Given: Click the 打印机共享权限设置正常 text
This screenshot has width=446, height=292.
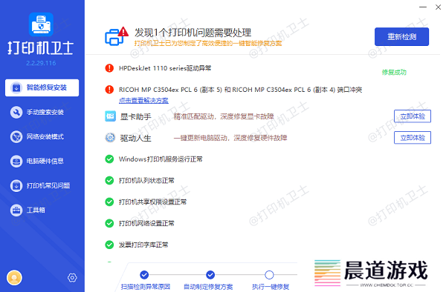Looking at the screenshot, I should click(152, 202).
